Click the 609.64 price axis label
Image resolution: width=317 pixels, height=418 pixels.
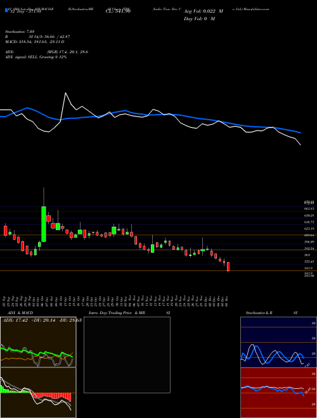click(x=310, y=235)
